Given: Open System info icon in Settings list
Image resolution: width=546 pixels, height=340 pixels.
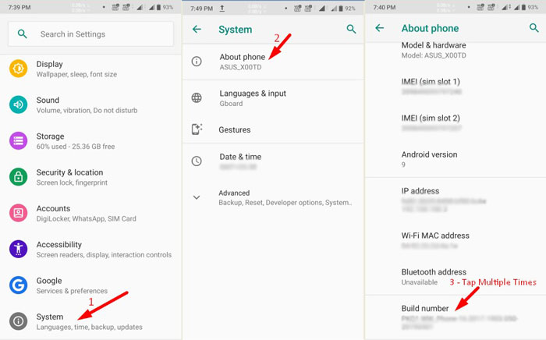Looking at the screenshot, I should [x=18, y=321].
